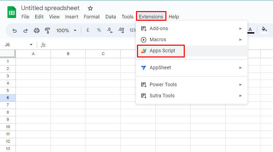The height and width of the screenshot is (152, 273).
Task: Select row 1 header
Action: point(8,62)
